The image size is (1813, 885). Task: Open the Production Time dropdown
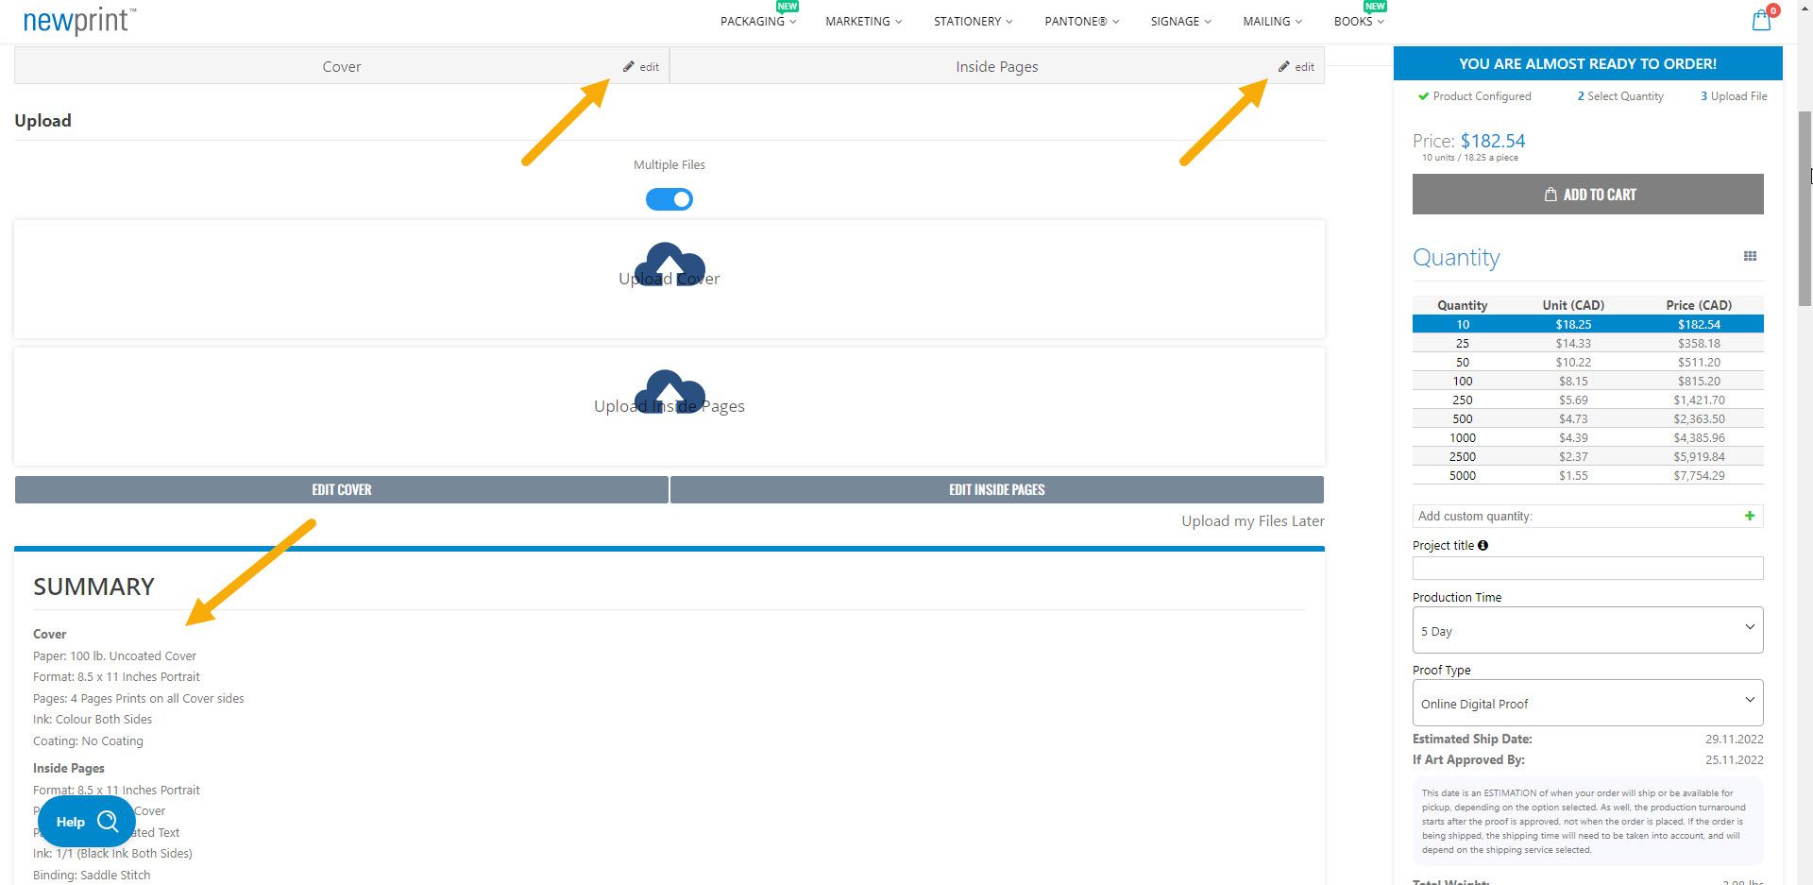click(x=1586, y=630)
